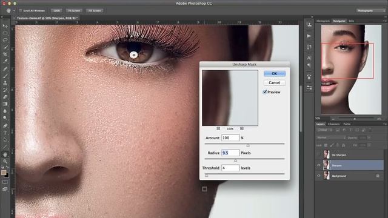
Task: Open the Navigator panel menu
Action: click(x=384, y=21)
